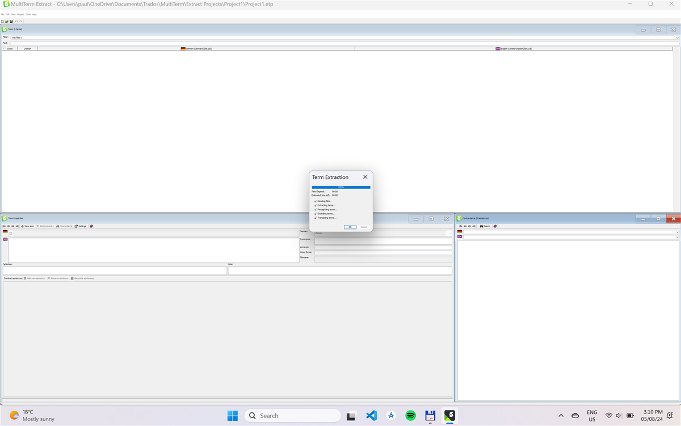
Task: Click the help book icon in Term Properties
Action: (91, 226)
